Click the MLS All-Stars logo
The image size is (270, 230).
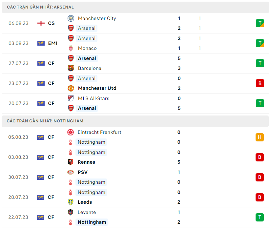71,98
